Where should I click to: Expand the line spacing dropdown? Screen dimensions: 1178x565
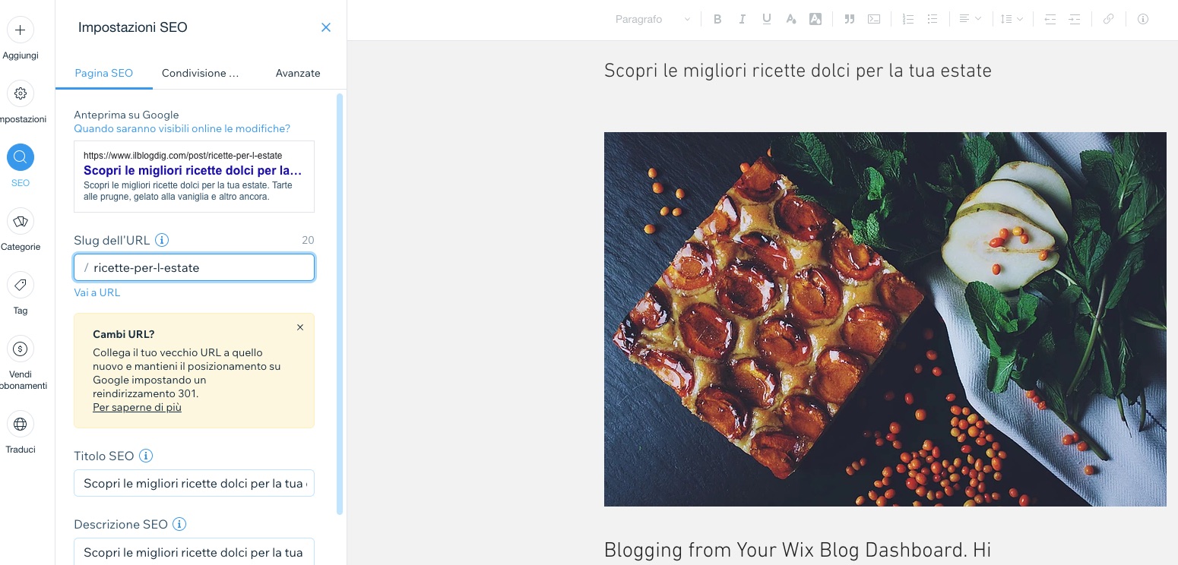pyautogui.click(x=1012, y=20)
